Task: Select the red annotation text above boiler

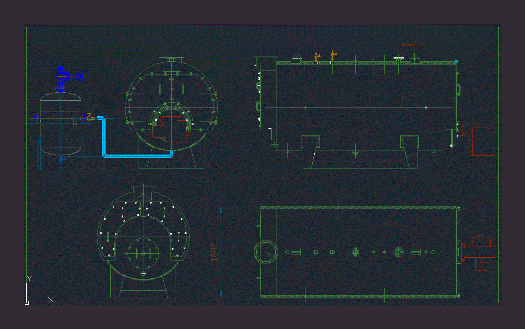Action: [411, 45]
